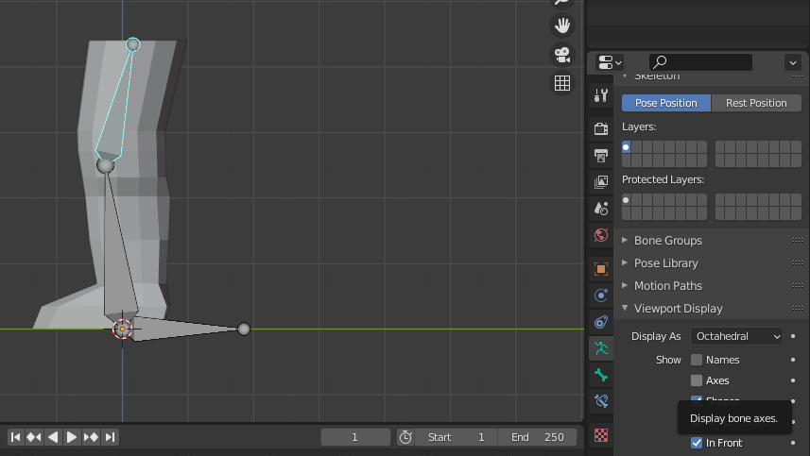The height and width of the screenshot is (456, 810).
Task: Jump to timeline end frame
Action: 110,437
